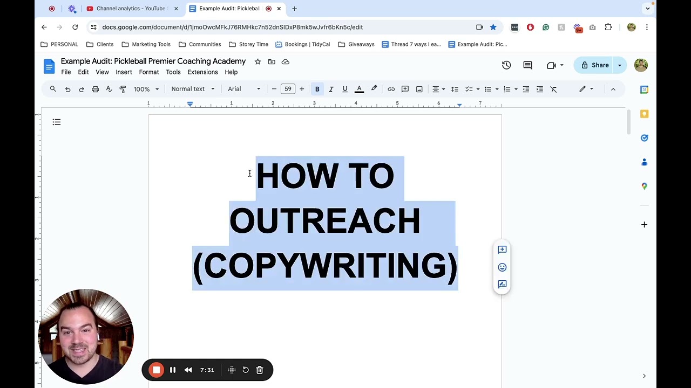This screenshot has width=691, height=388.
Task: Add an emoji reaction to selection
Action: (502, 267)
